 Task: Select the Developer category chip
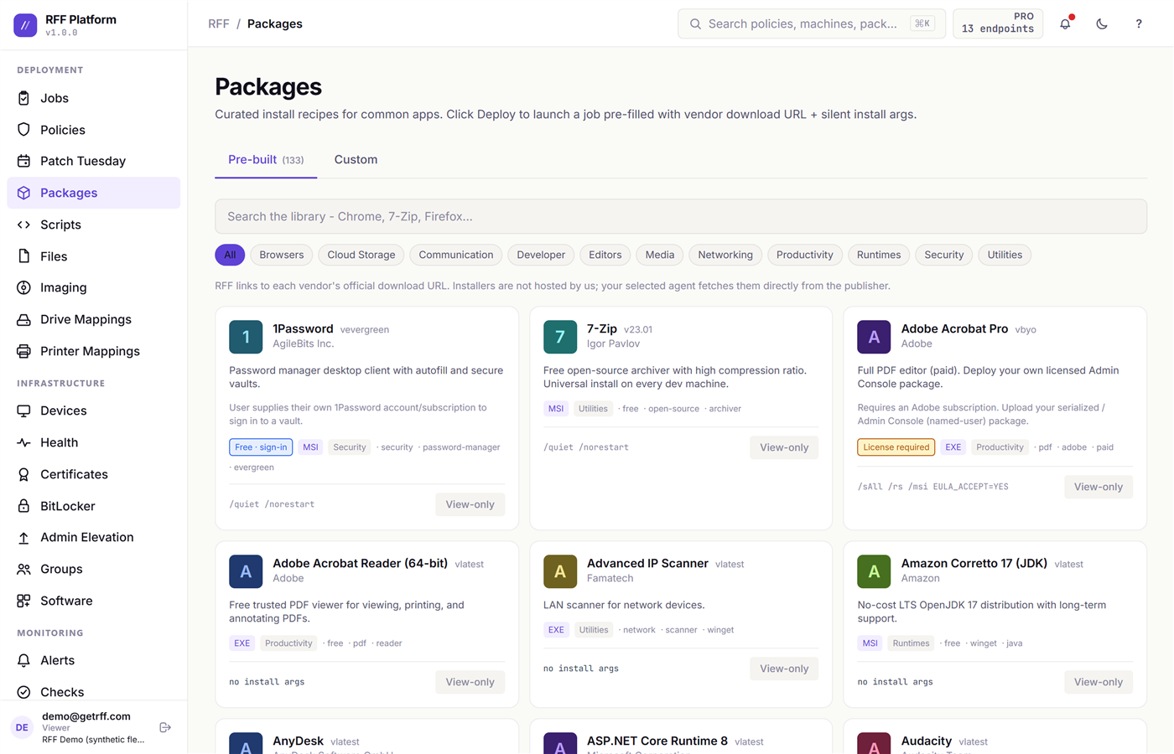click(541, 255)
